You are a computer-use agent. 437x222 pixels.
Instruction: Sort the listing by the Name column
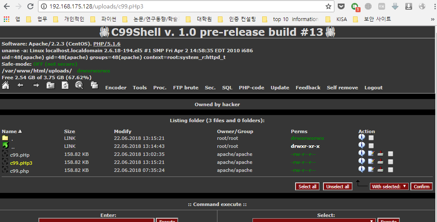tap(9, 131)
